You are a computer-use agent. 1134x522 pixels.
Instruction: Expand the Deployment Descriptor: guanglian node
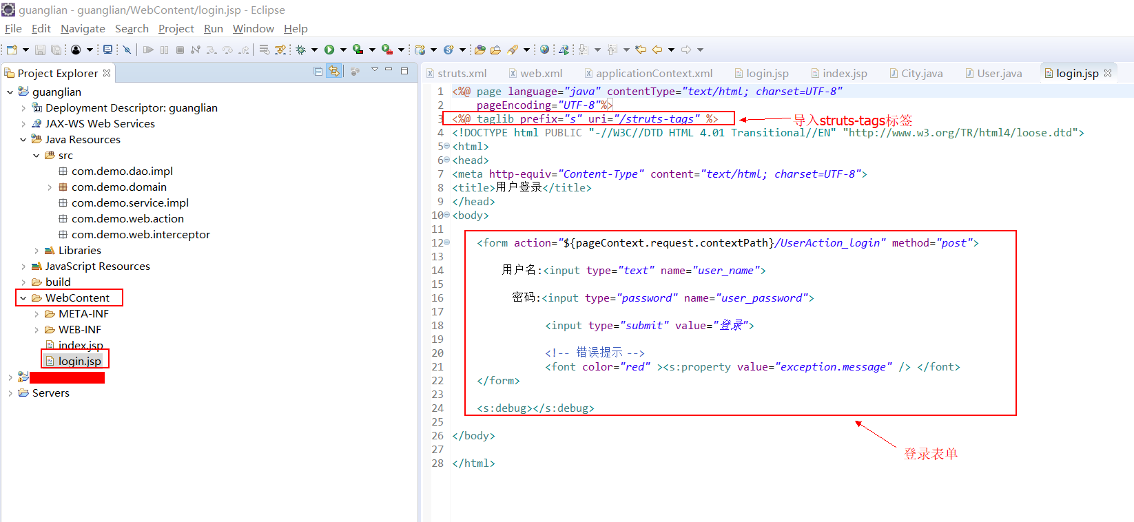tap(23, 108)
